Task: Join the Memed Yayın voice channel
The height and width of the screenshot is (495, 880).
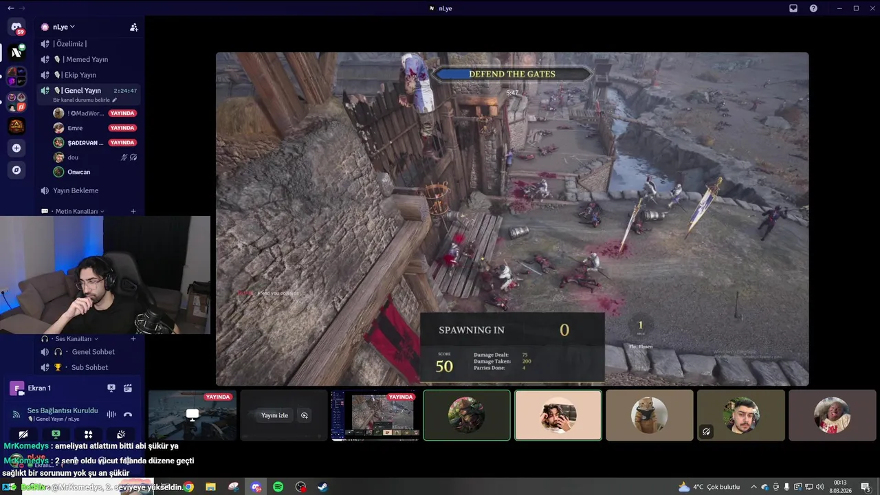Action: coord(89,59)
